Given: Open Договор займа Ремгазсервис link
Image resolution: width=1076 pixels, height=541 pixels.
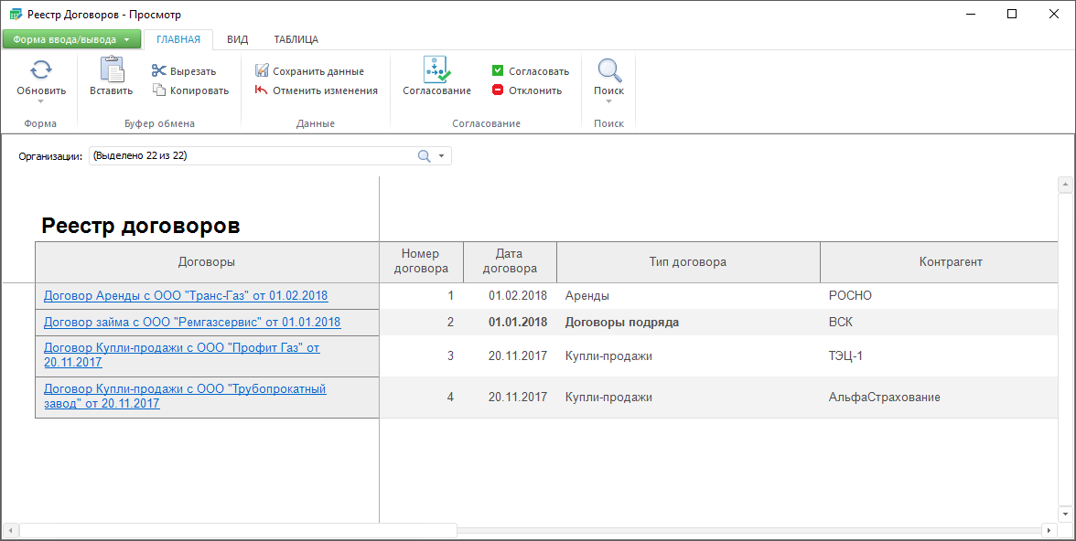Looking at the screenshot, I should coord(192,322).
